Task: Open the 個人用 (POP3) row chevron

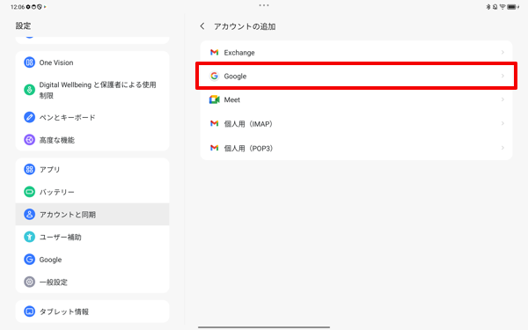Action: 502,148
